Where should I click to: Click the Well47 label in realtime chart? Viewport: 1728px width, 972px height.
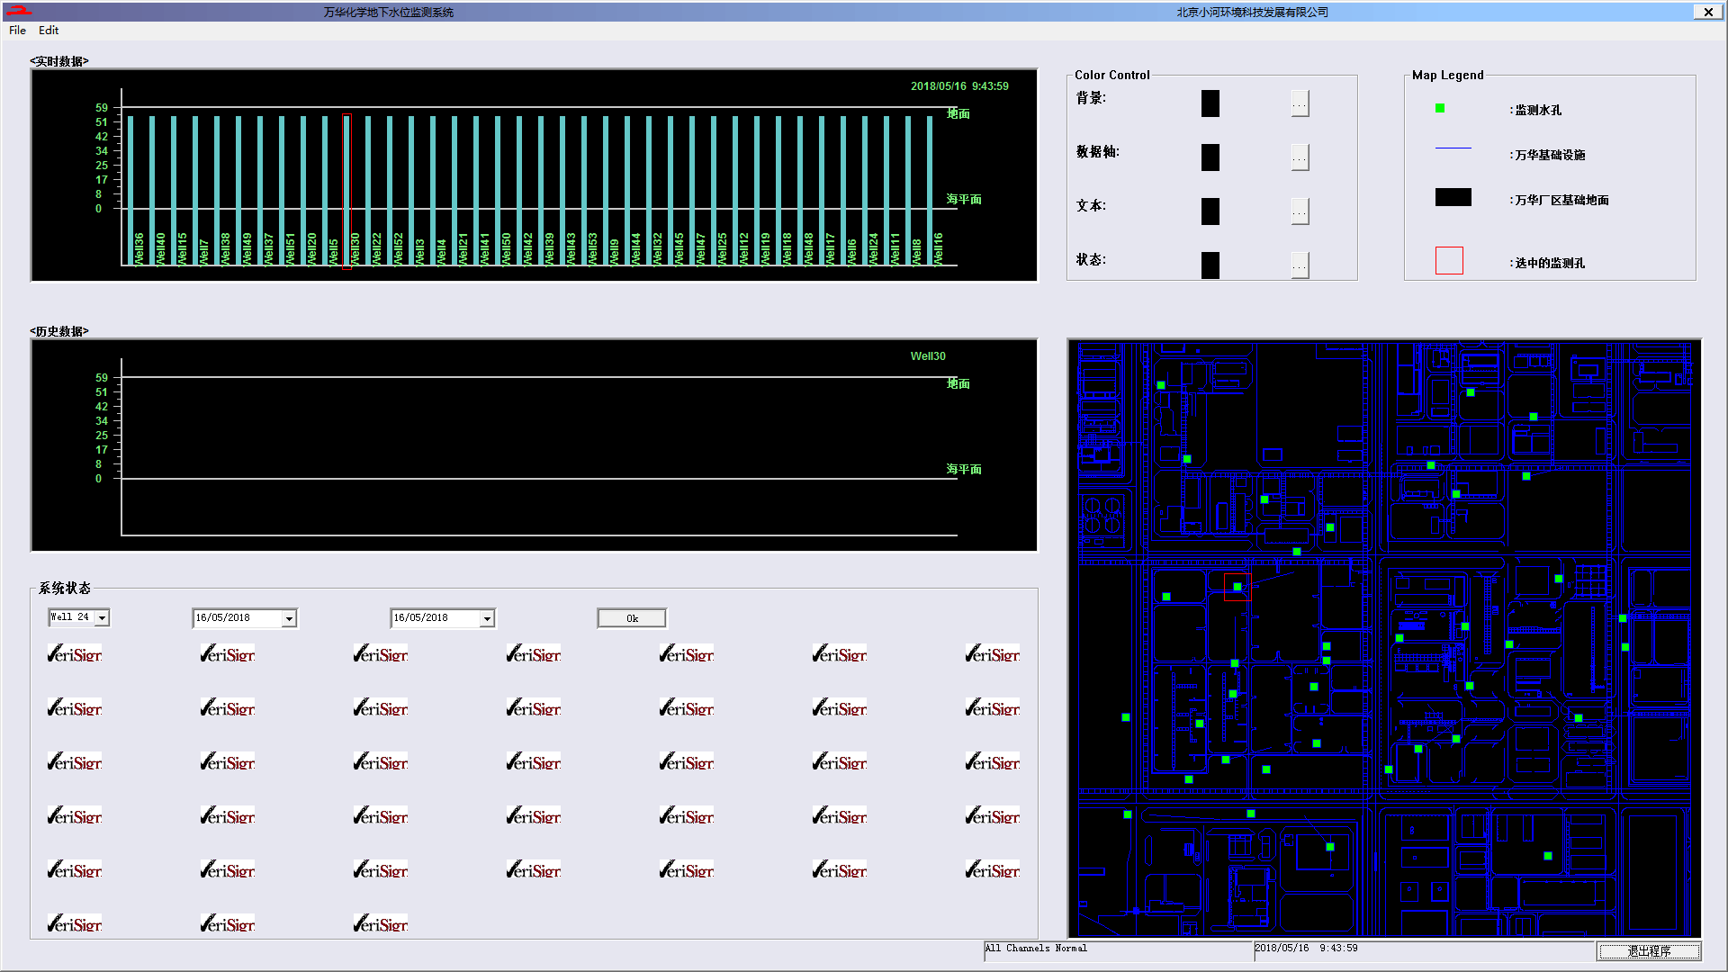[701, 248]
